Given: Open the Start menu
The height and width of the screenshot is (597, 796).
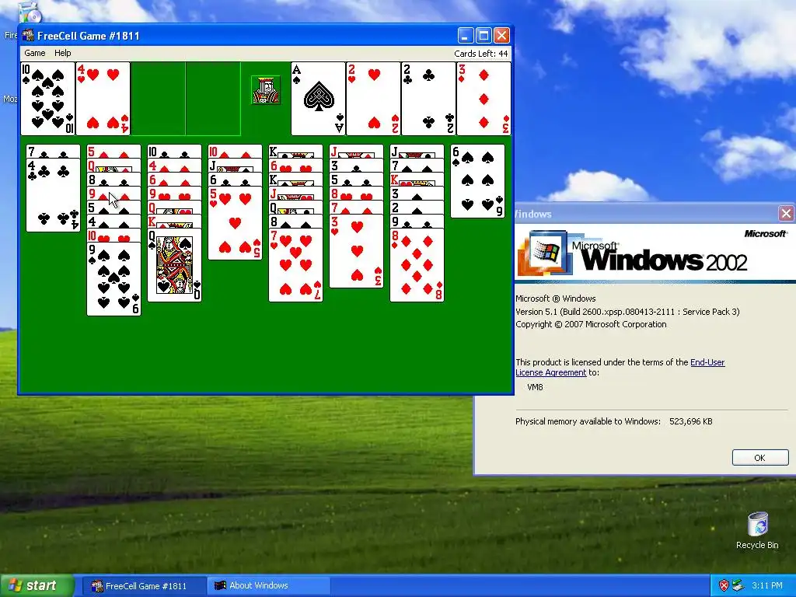Looking at the screenshot, I should tap(37, 586).
